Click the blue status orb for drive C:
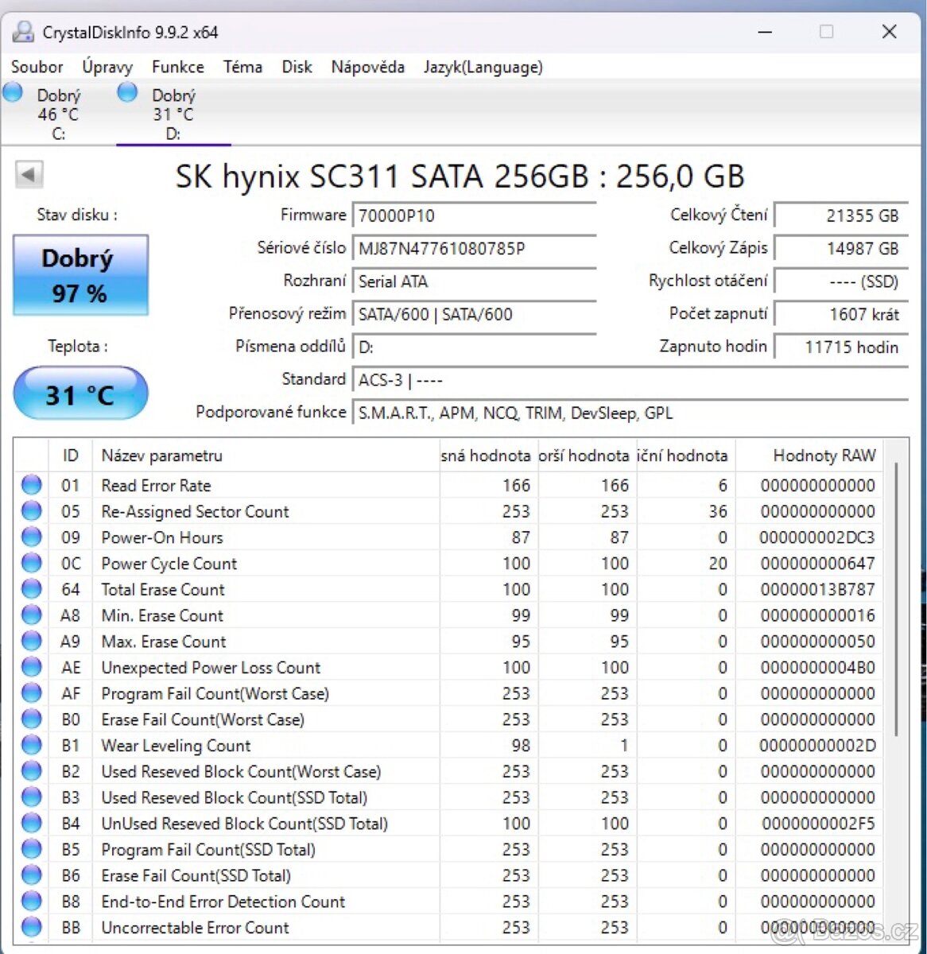927x954 pixels. click(13, 92)
